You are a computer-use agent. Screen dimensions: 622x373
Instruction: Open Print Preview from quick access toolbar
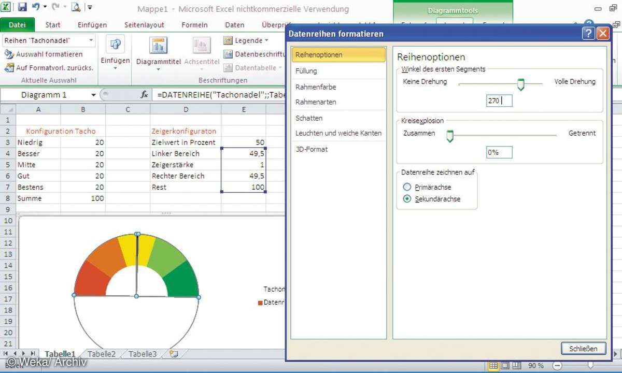pyautogui.click(x=76, y=7)
